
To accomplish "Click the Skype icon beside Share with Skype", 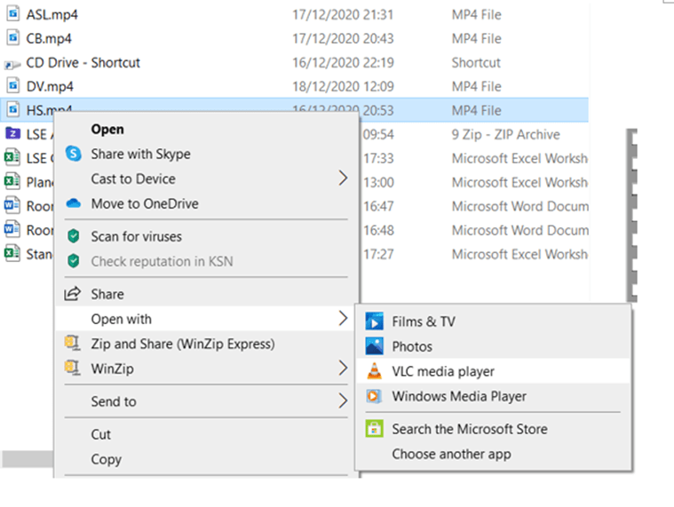I will coord(74,154).
